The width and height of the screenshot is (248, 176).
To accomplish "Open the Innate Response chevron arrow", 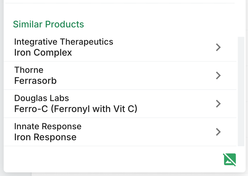I will pyautogui.click(x=218, y=132).
